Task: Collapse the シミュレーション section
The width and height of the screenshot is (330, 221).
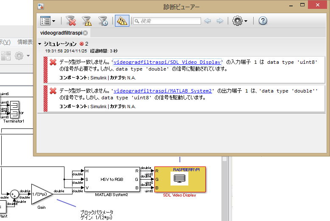Action: (x=40, y=44)
